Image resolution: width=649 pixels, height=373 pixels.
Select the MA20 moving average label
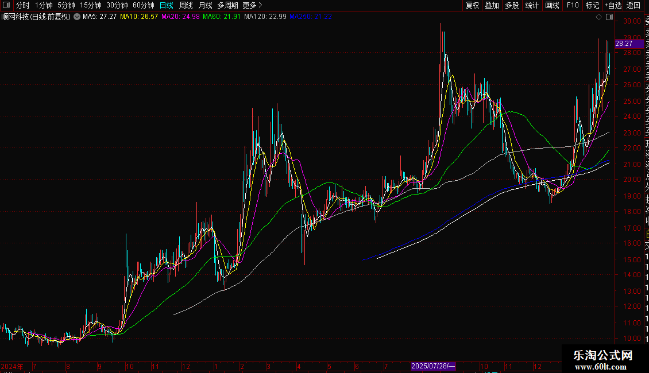click(180, 17)
